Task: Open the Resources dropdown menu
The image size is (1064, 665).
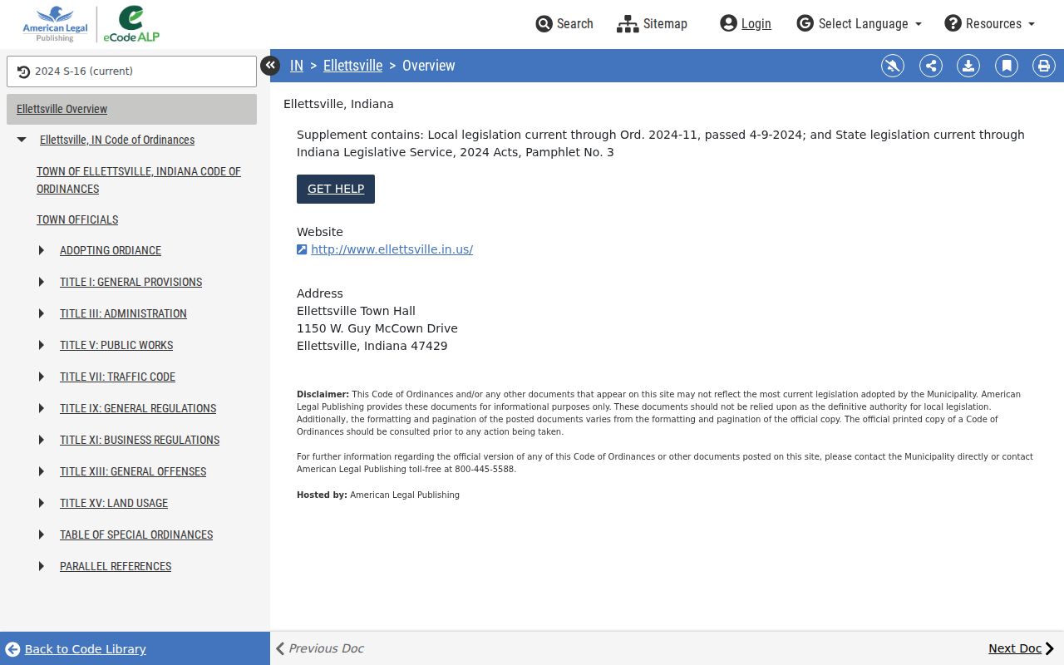Action: point(990,23)
